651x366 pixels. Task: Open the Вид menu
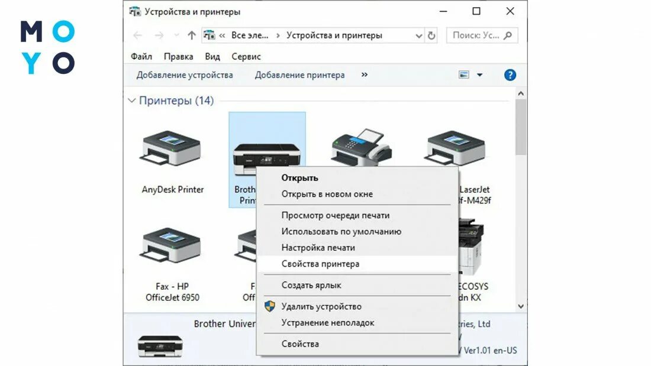pos(212,56)
